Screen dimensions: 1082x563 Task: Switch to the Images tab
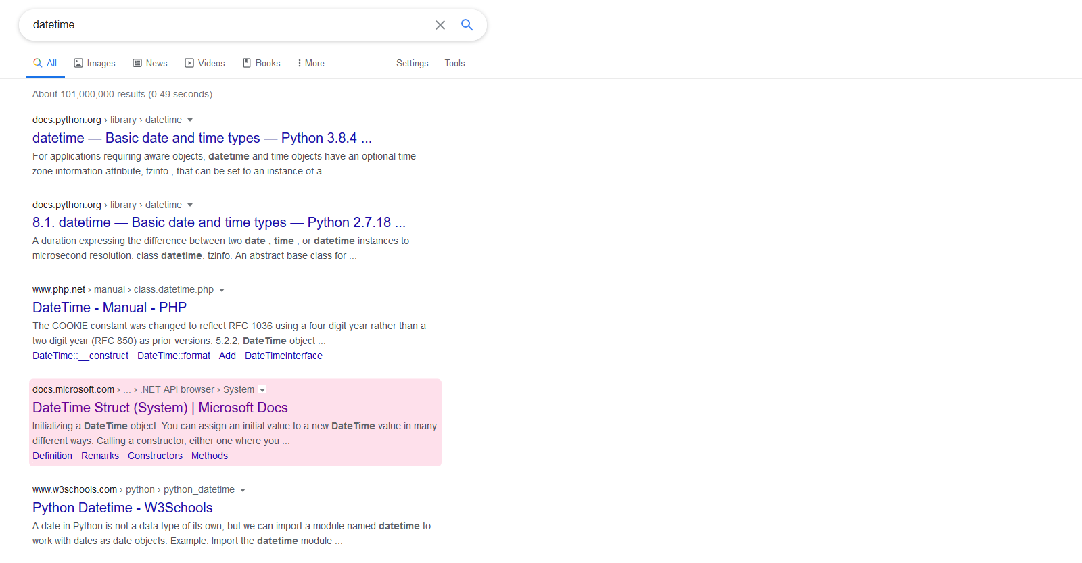pos(95,63)
